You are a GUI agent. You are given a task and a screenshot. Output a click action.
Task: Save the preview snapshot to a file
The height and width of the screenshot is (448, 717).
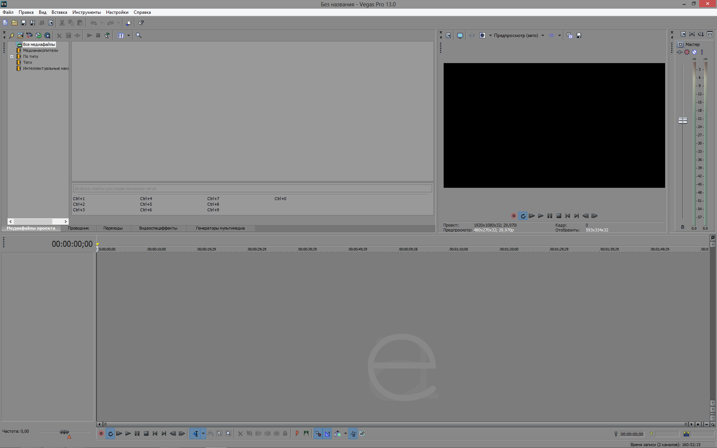(579, 35)
